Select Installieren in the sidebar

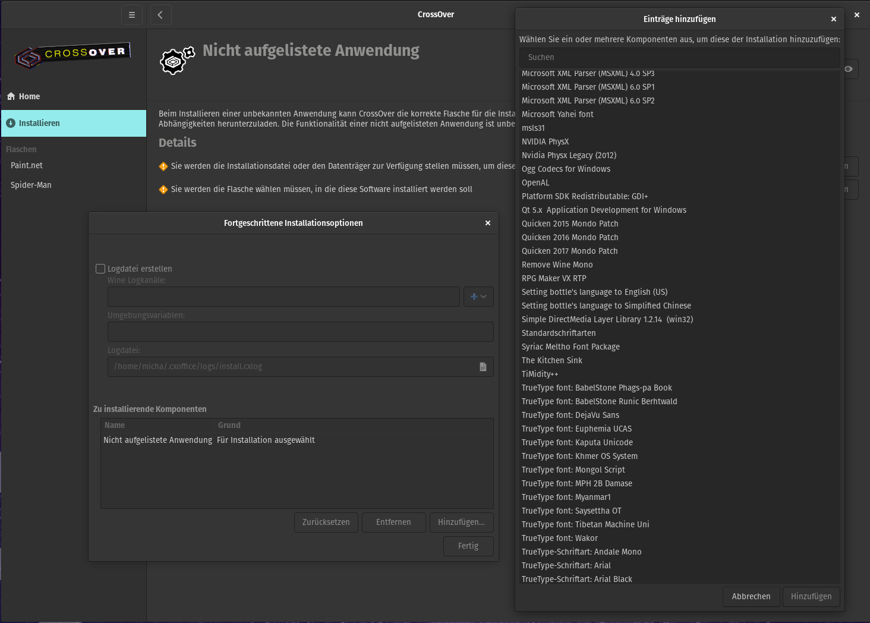(39, 123)
